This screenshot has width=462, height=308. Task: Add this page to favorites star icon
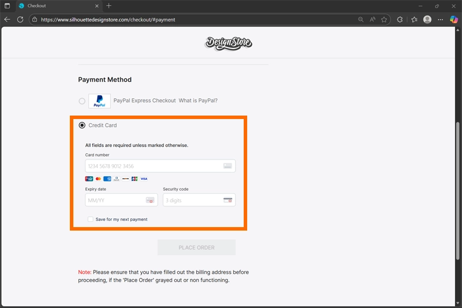click(384, 20)
